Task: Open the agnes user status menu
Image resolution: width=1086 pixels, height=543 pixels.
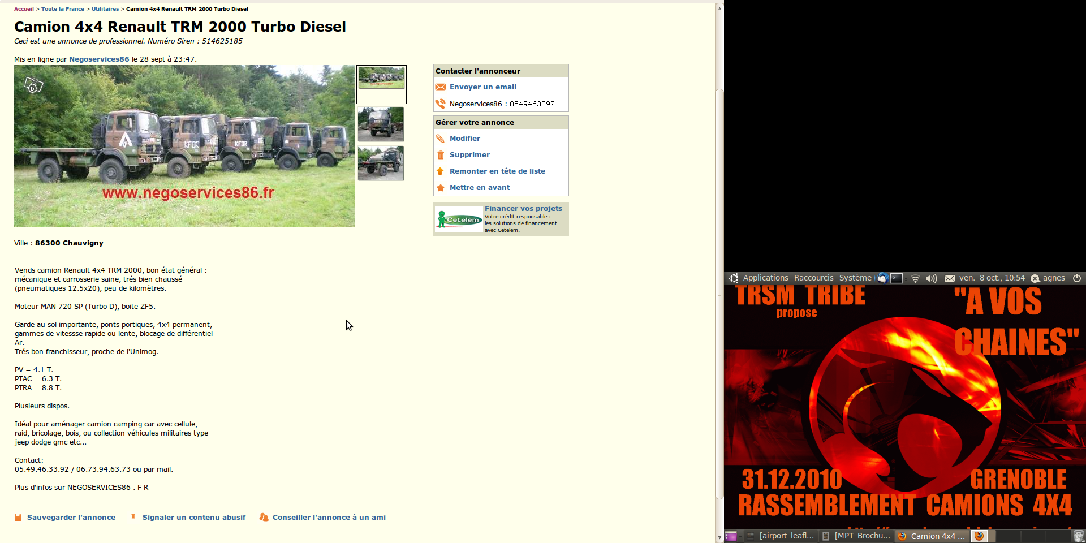Action: click(1048, 278)
